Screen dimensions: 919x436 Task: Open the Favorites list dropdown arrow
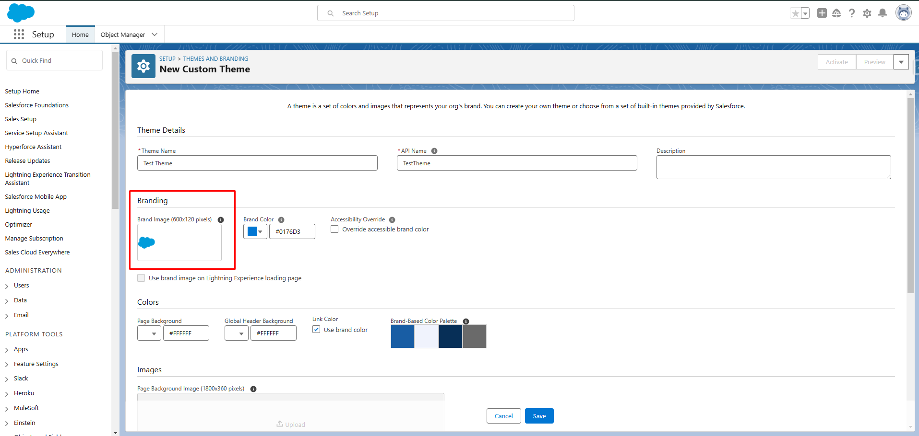coord(805,13)
